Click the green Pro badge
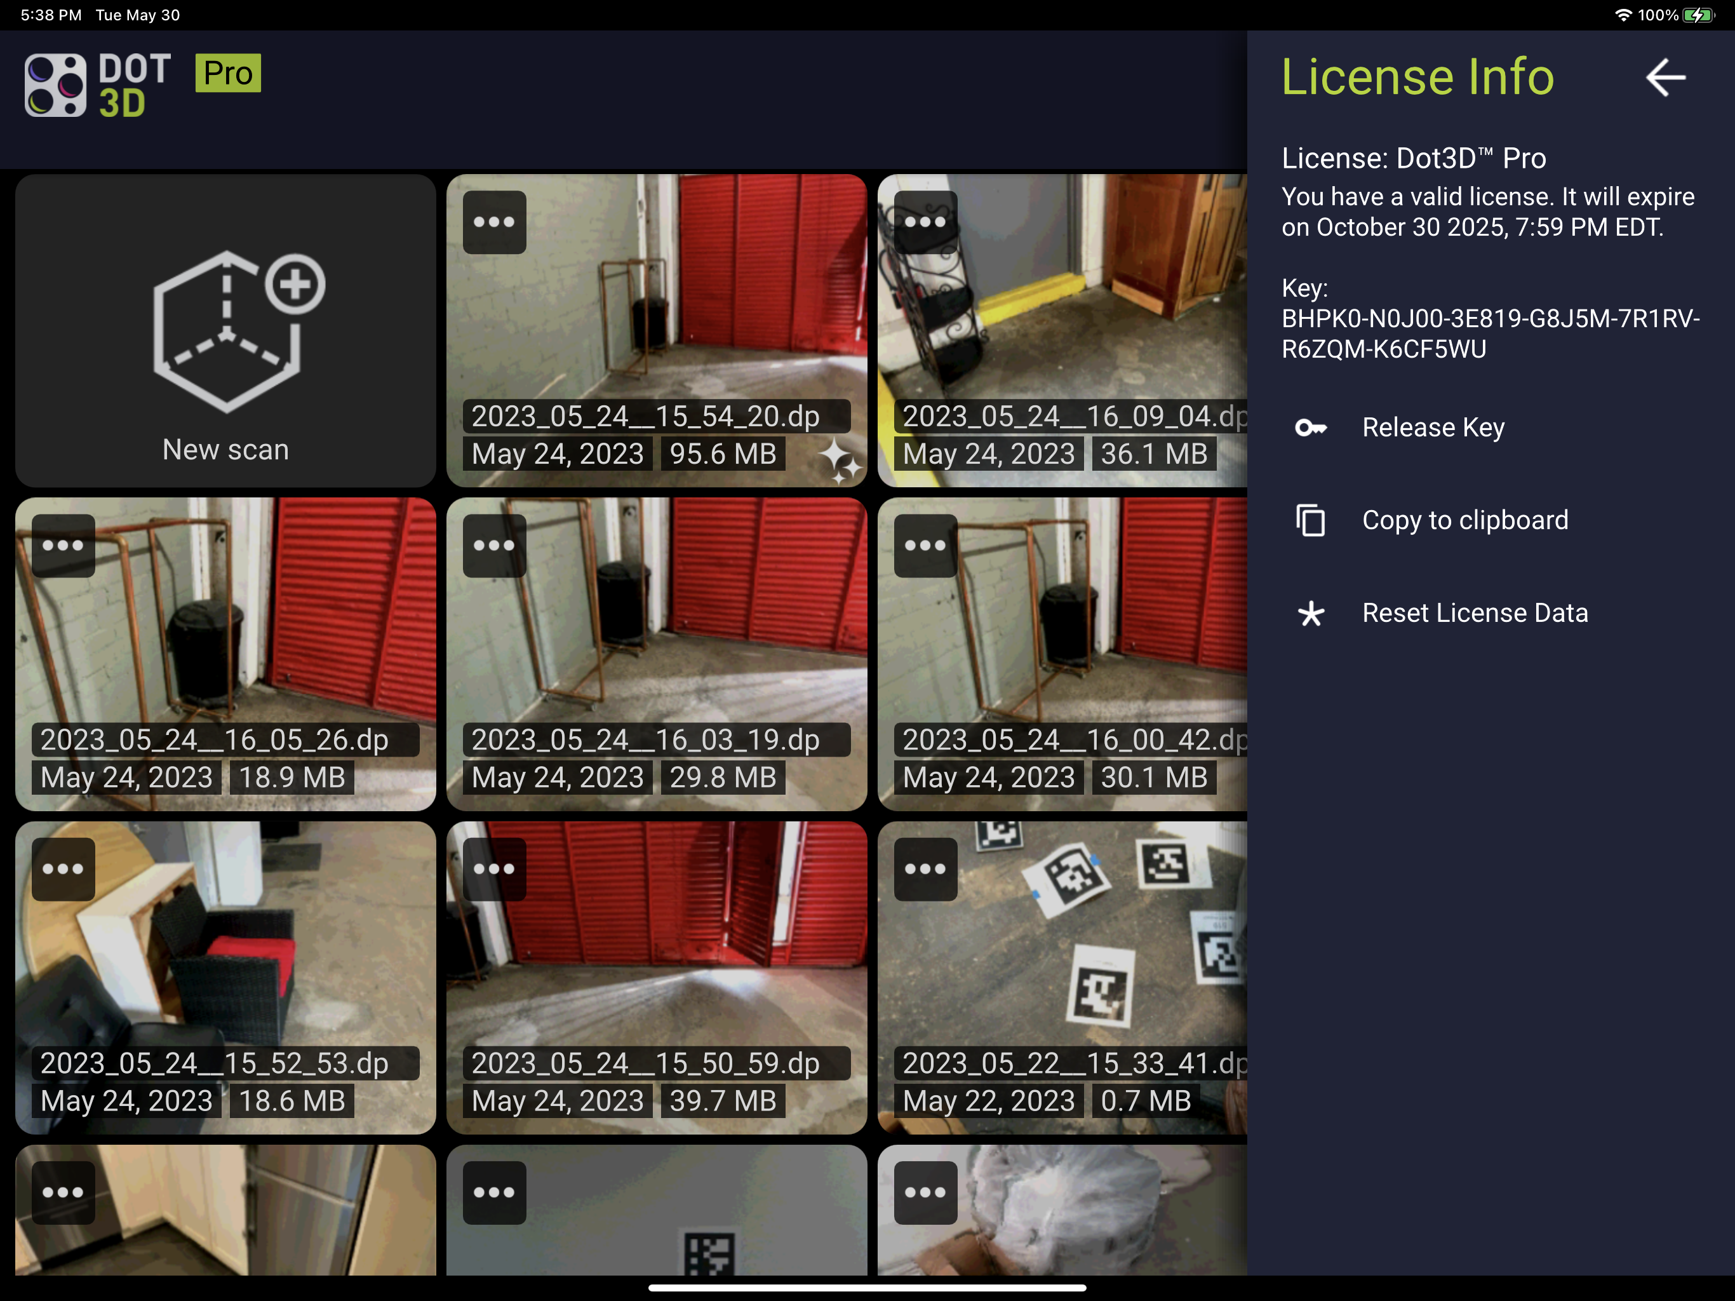 pos(227,73)
